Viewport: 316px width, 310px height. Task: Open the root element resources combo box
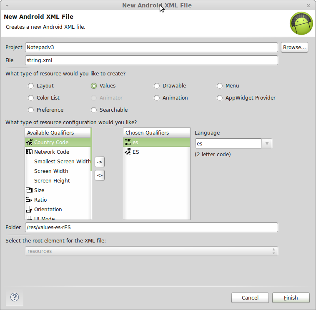click(151, 251)
